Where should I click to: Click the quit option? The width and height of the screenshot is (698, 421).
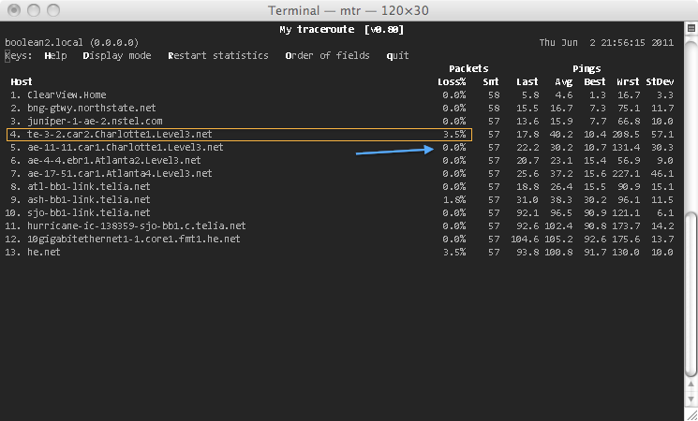coord(397,55)
